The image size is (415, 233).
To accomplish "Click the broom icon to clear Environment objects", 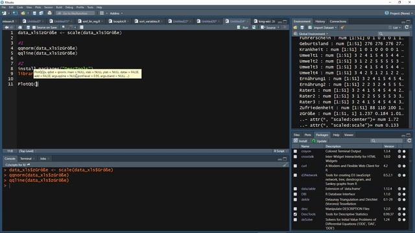I will (342, 27).
